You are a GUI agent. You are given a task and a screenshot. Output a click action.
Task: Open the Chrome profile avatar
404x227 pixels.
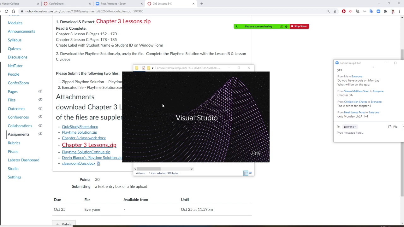click(393, 11)
